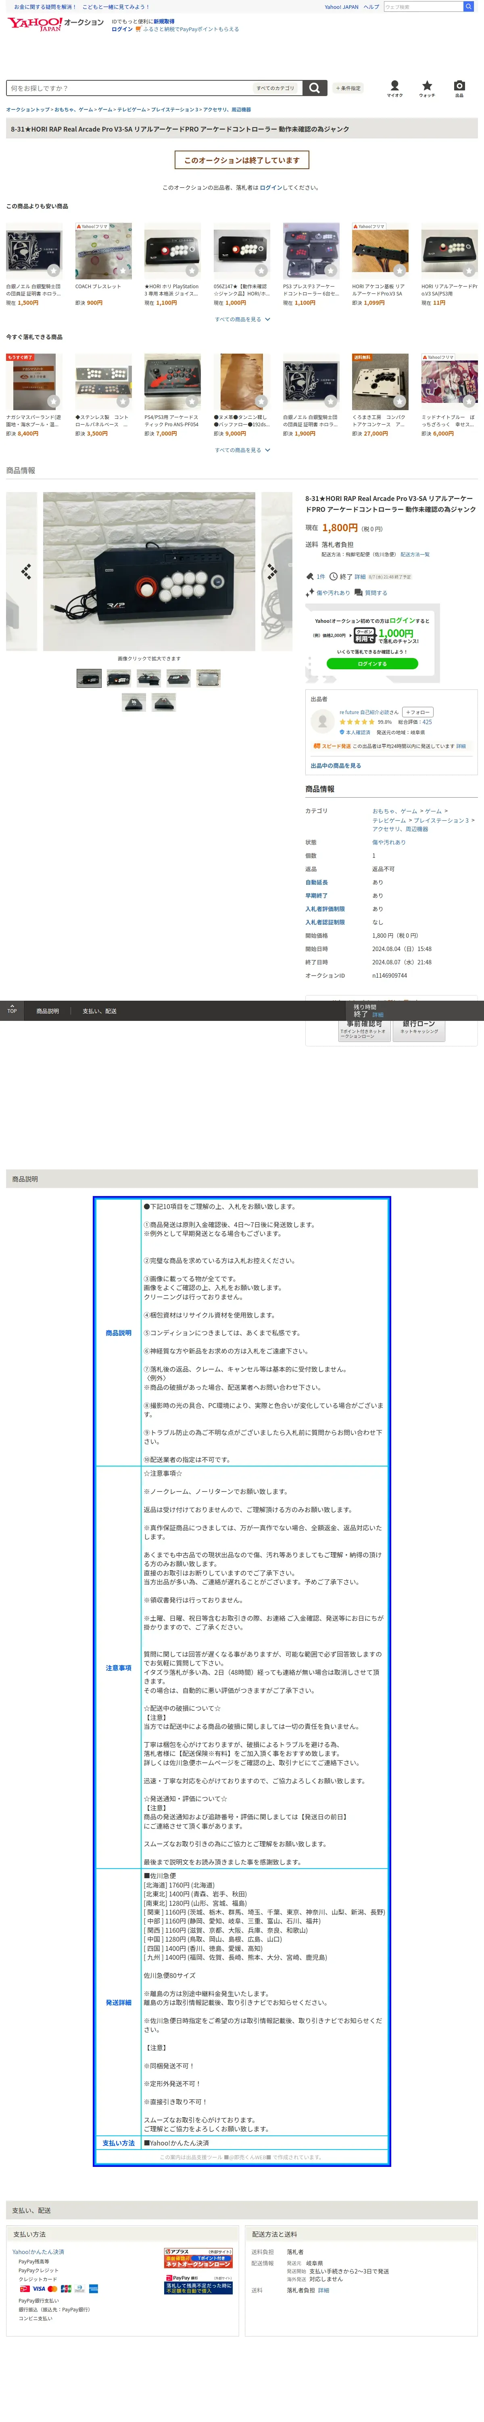Image resolution: width=484 pixels, height=2422 pixels.
Task: Click green ログインする button
Action: pos(372,664)
